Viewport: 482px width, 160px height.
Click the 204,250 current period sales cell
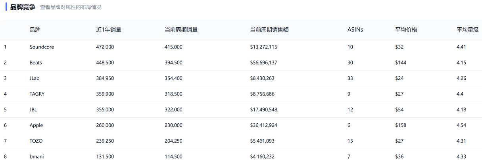[173, 141]
